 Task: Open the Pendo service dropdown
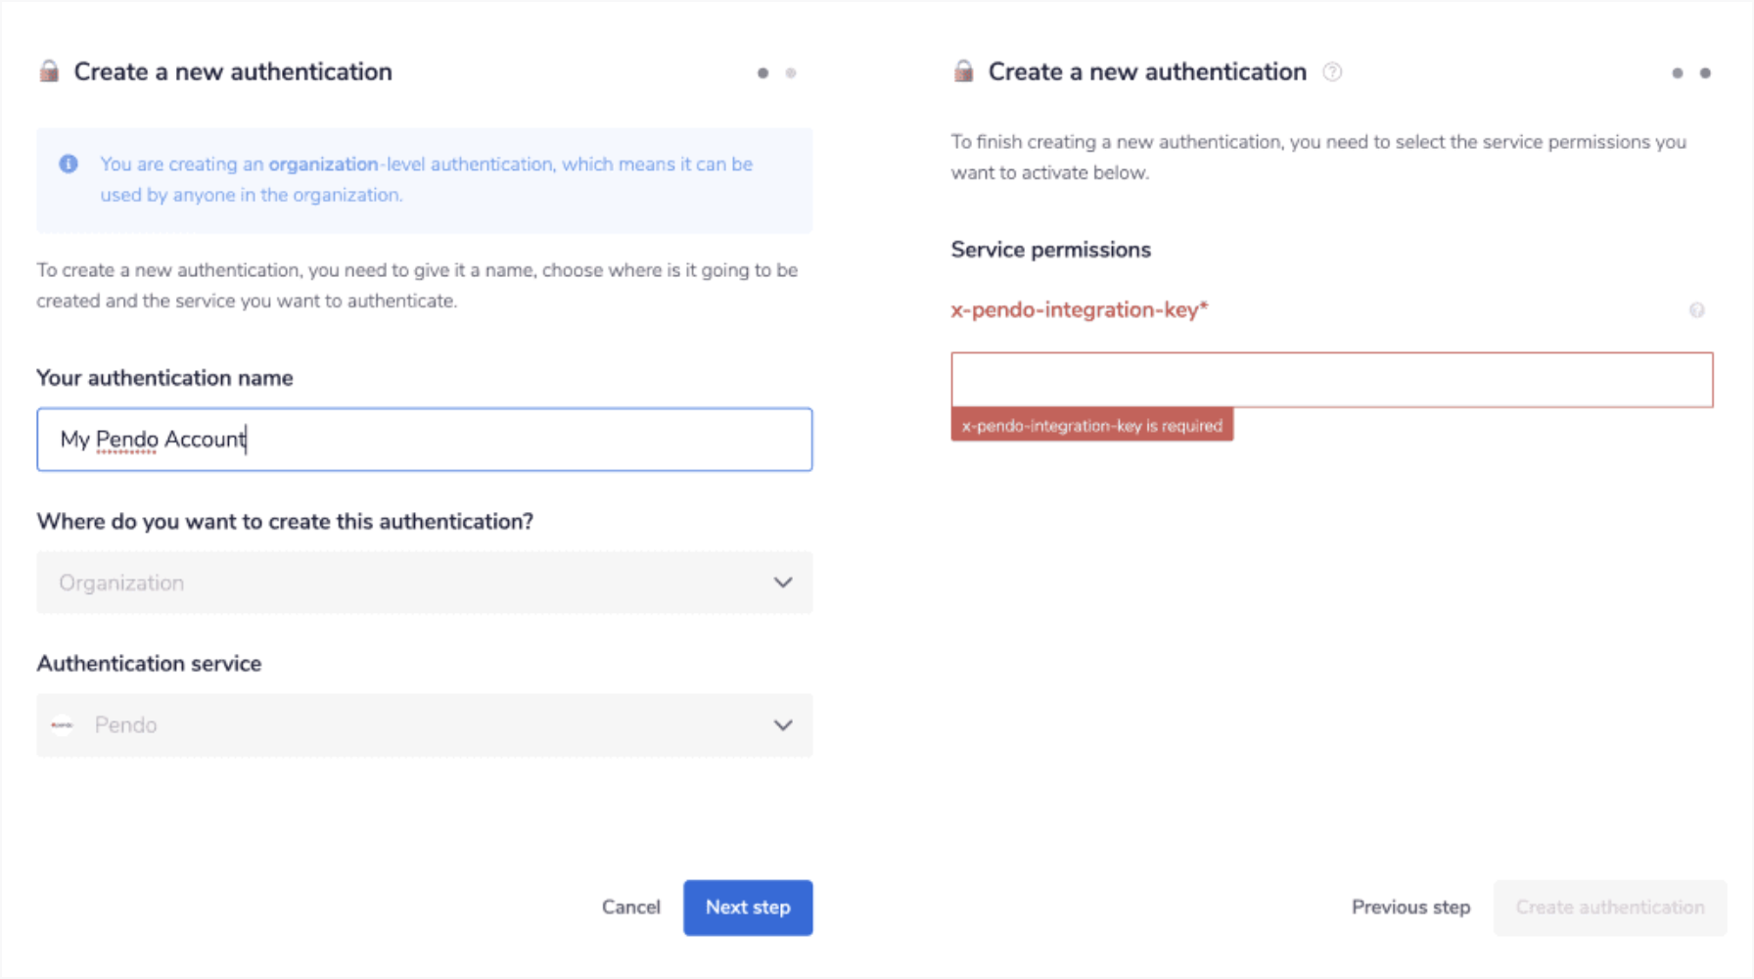point(425,725)
